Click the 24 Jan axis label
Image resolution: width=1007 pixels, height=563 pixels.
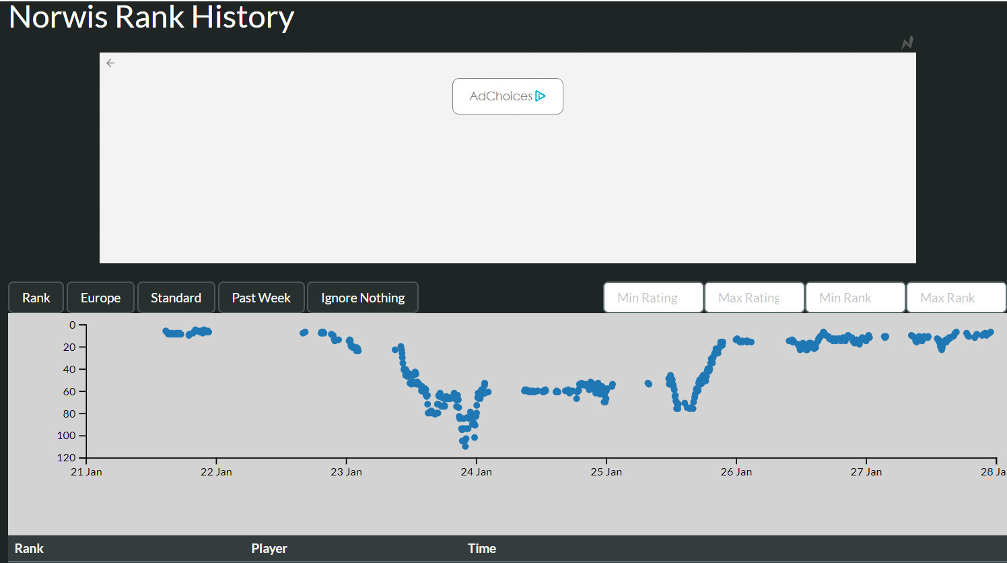pyautogui.click(x=477, y=472)
